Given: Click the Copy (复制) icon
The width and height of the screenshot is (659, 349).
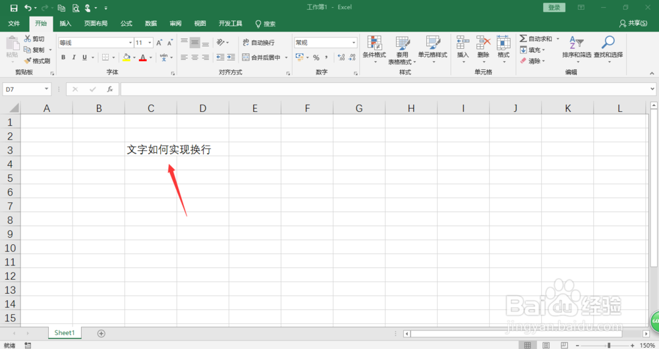Looking at the screenshot, I should (x=27, y=49).
